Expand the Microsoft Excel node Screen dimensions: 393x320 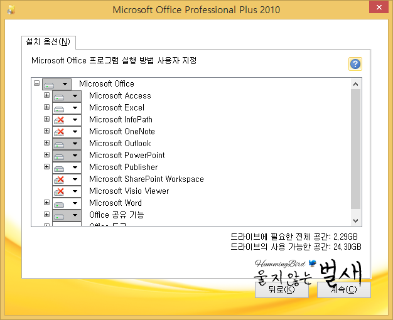46,107
